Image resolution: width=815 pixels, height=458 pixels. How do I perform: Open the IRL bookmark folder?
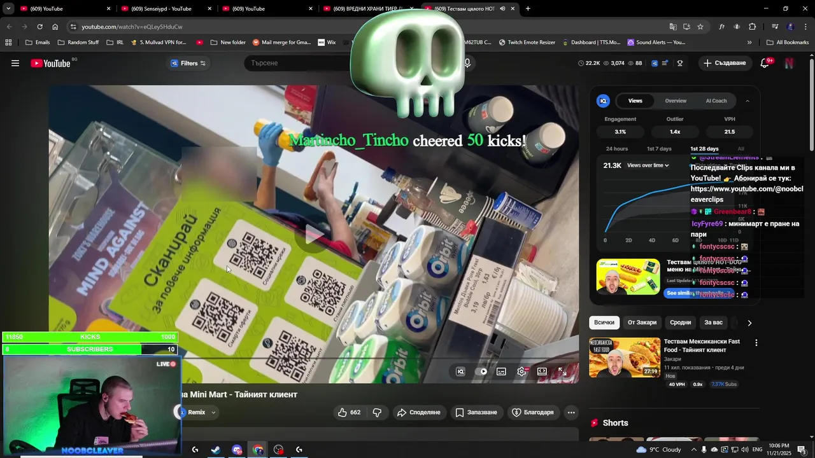click(115, 43)
